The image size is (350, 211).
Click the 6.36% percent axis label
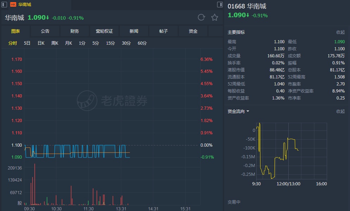pos(207,59)
